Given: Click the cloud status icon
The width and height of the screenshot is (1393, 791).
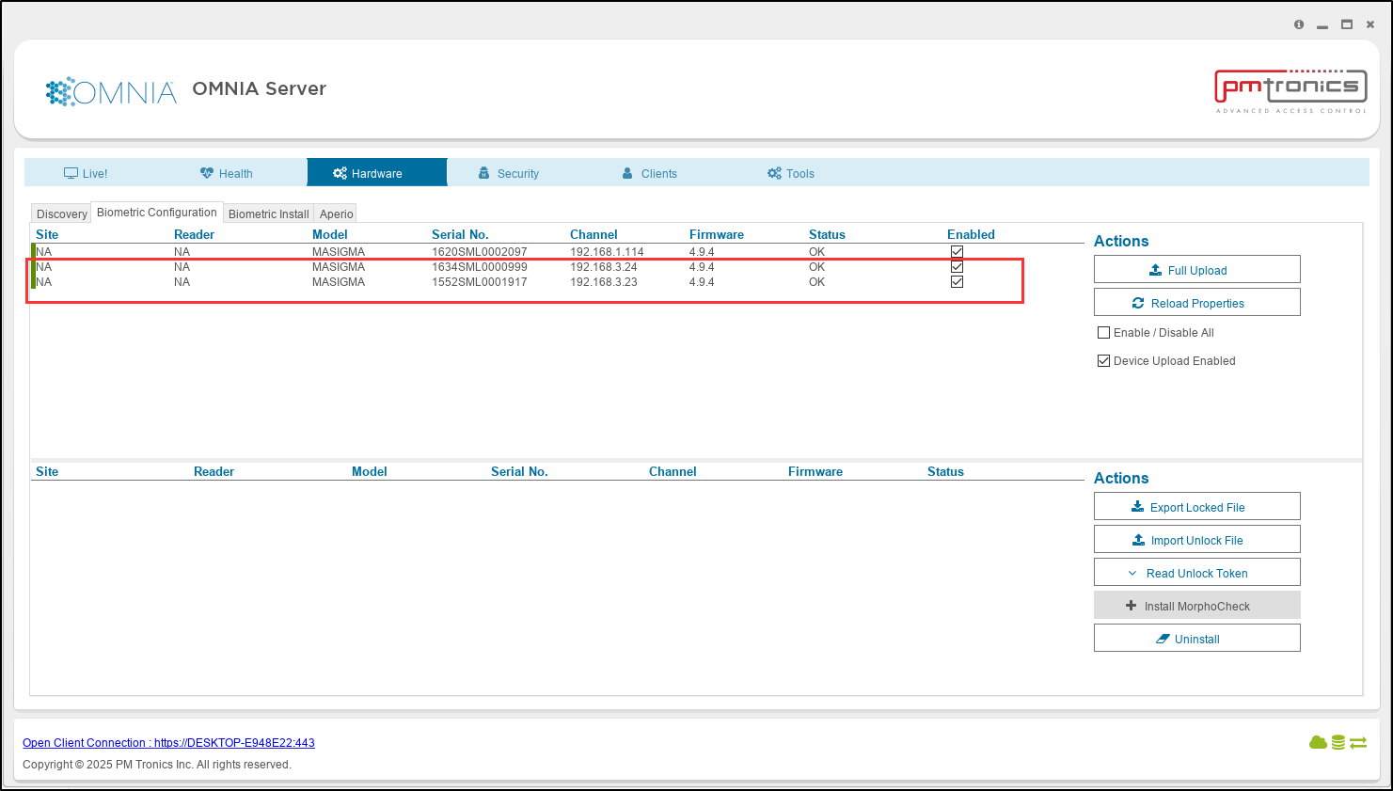Looking at the screenshot, I should [x=1318, y=743].
